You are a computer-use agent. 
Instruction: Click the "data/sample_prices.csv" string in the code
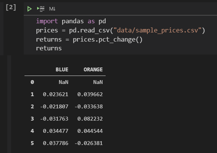157,31
